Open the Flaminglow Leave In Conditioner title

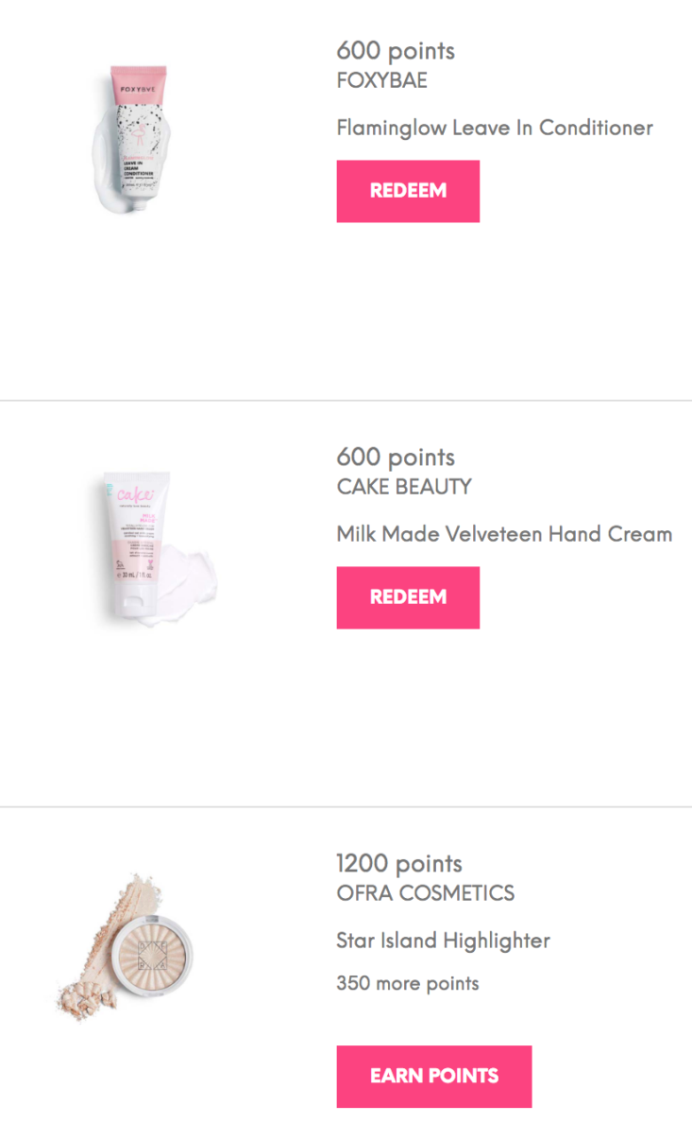495,128
